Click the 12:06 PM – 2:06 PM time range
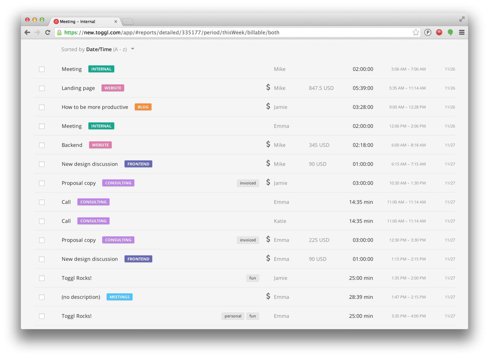 (x=407, y=126)
